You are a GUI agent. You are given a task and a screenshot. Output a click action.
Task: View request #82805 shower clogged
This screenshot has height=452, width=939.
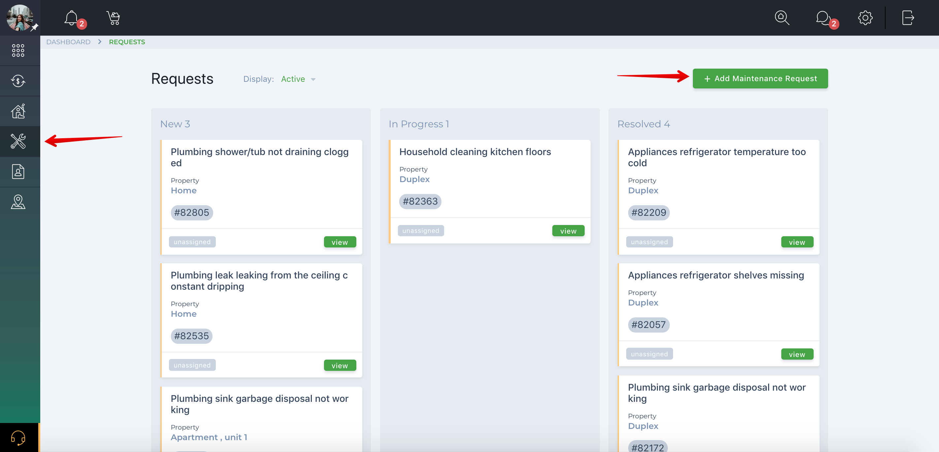(x=340, y=242)
